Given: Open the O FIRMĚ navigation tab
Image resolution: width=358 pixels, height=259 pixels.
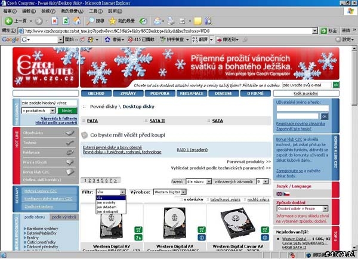Looking at the screenshot, I should [x=255, y=94].
